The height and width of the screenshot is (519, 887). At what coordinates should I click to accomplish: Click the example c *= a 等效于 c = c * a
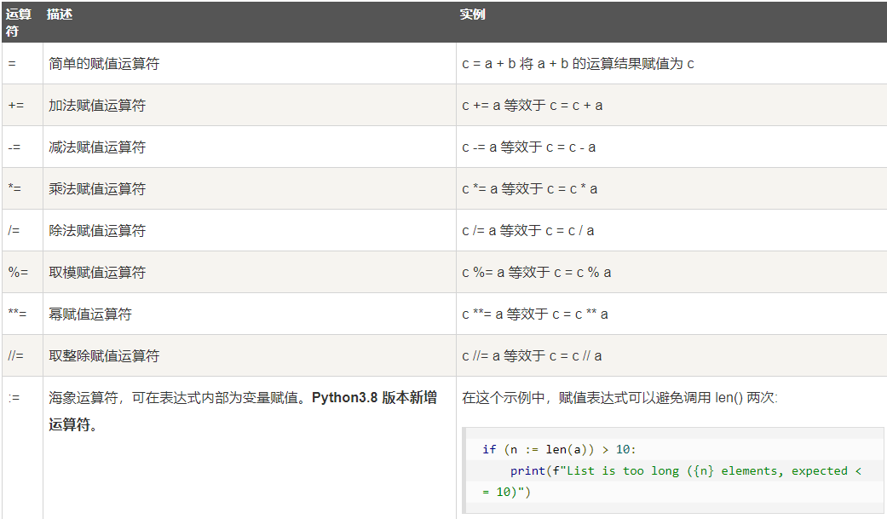point(529,188)
